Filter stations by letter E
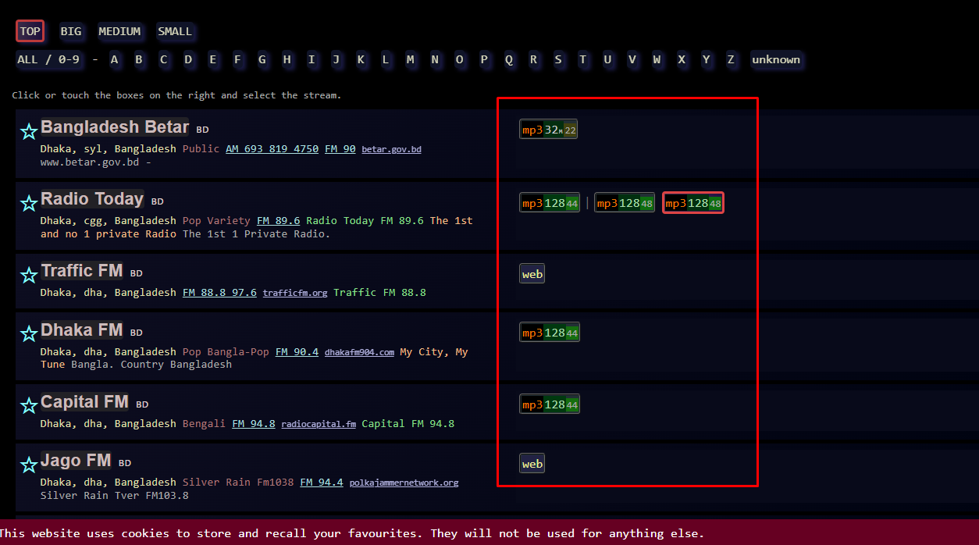This screenshot has width=979, height=545. coord(213,59)
